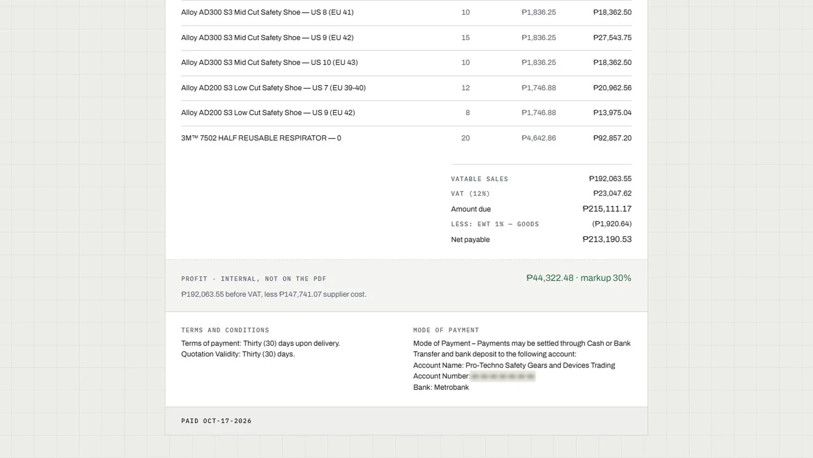Click the Bank: Metrobank line
The width and height of the screenshot is (813, 458).
coord(441,387)
